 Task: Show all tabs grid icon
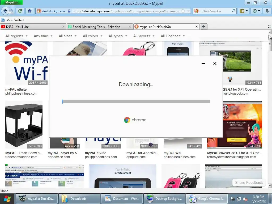[x=269, y=27]
